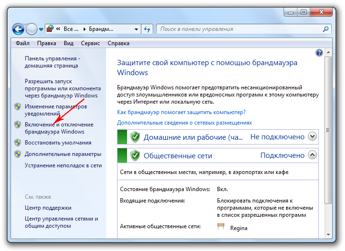The height and width of the screenshot is (251, 345).
Task: Click the 'Общественные сети' heading
Action: pyautogui.click(x=178, y=155)
